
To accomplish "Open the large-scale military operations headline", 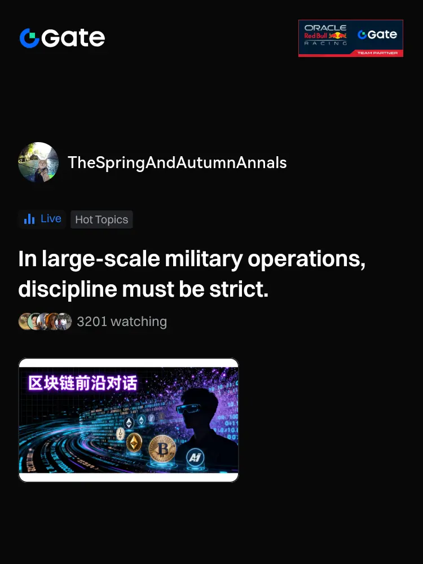I will point(192,274).
